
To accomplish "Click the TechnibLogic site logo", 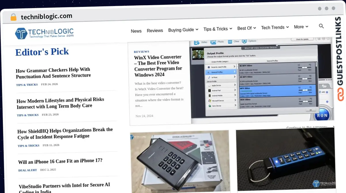I will (x=44, y=33).
